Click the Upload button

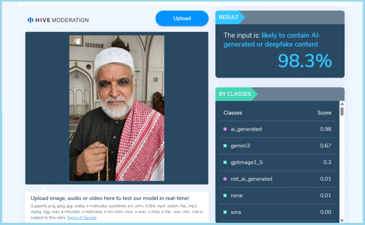182,19
